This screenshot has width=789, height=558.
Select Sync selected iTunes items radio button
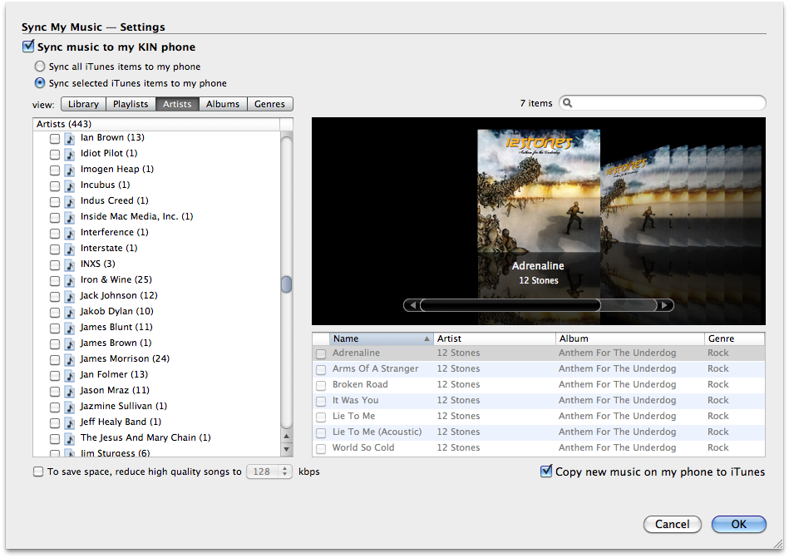click(40, 82)
